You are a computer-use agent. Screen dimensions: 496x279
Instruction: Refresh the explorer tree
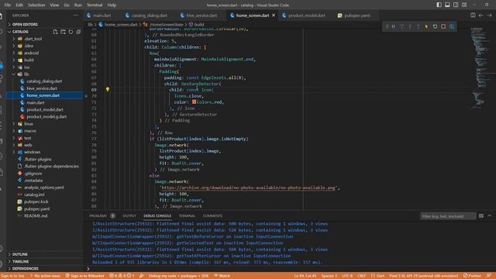click(x=71, y=32)
